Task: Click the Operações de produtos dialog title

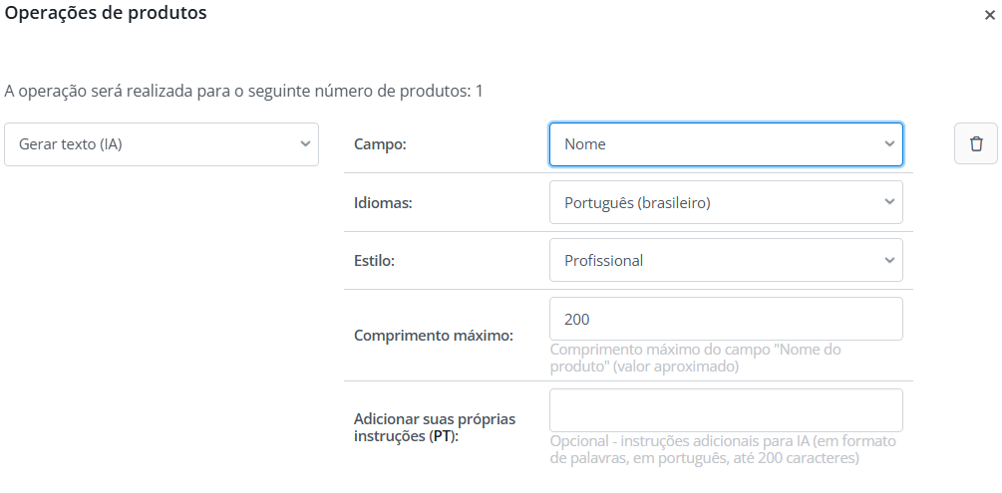Action: [107, 14]
